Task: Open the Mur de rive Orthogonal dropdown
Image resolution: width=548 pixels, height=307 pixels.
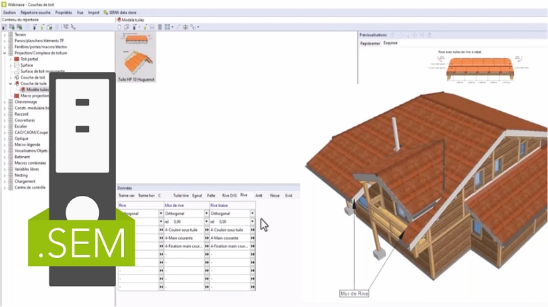Action: [x=206, y=214]
